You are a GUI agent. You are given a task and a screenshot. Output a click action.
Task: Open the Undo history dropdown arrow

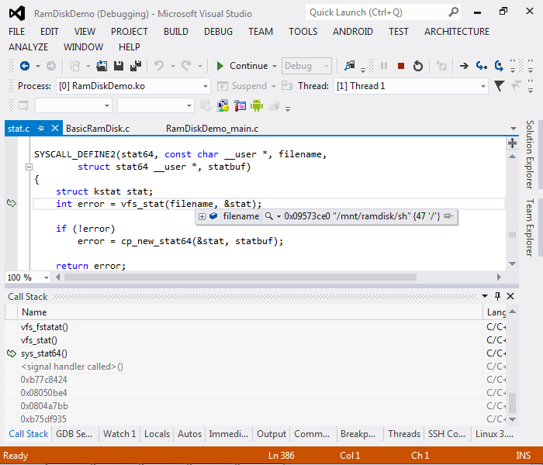point(172,66)
